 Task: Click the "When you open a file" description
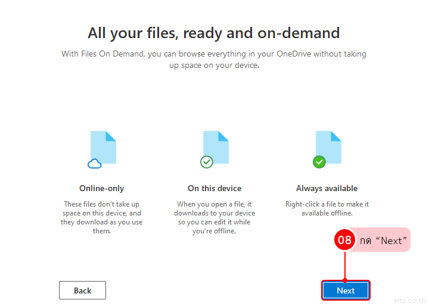pyautogui.click(x=214, y=217)
